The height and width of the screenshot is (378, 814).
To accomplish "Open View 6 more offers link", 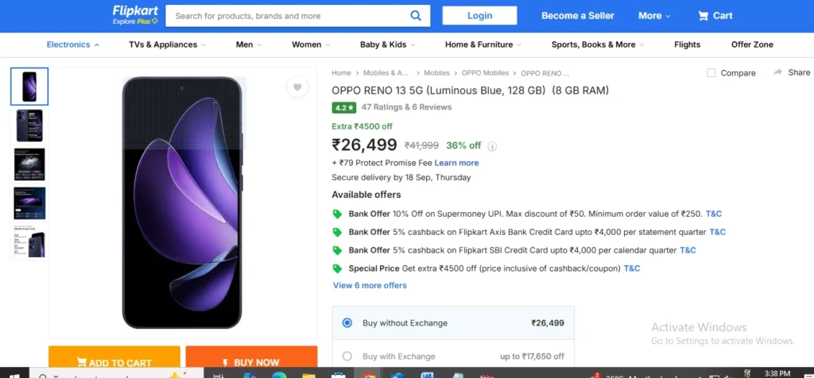I will click(370, 285).
